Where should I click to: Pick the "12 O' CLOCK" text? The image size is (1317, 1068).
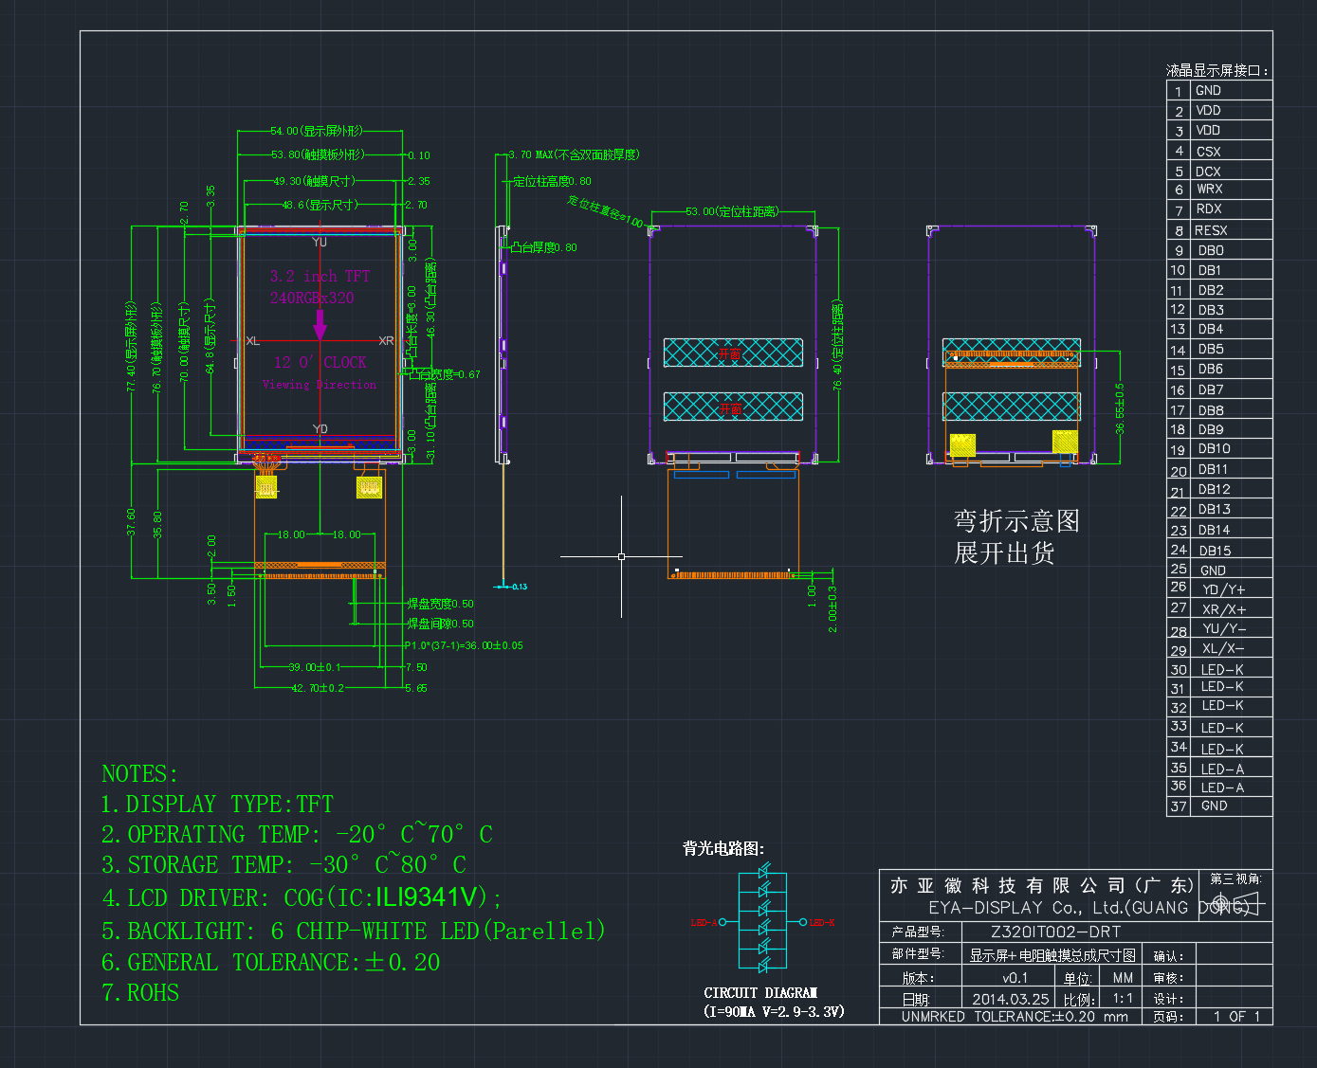click(320, 362)
